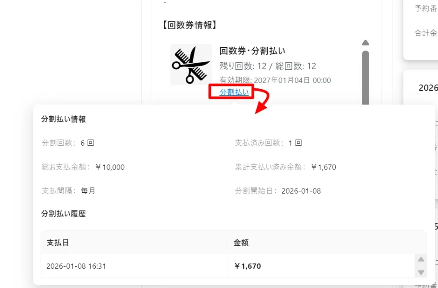Viewport: 438px width, 288px height.
Task: Click the 支払間隔 毎月 value
Action: [88, 191]
